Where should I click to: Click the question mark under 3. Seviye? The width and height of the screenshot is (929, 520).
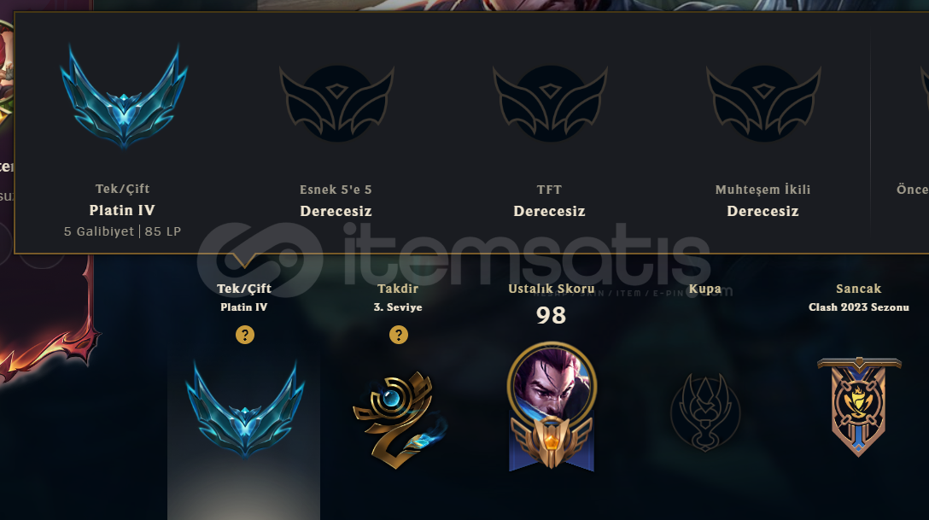pyautogui.click(x=398, y=335)
